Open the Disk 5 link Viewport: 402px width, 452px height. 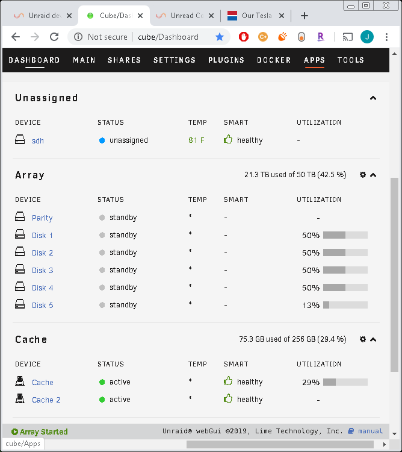pos(42,305)
